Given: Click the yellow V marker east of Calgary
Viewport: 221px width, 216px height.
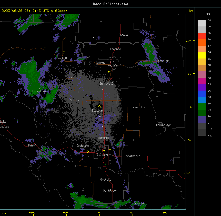Looking at the screenshot, I should [x=110, y=150].
